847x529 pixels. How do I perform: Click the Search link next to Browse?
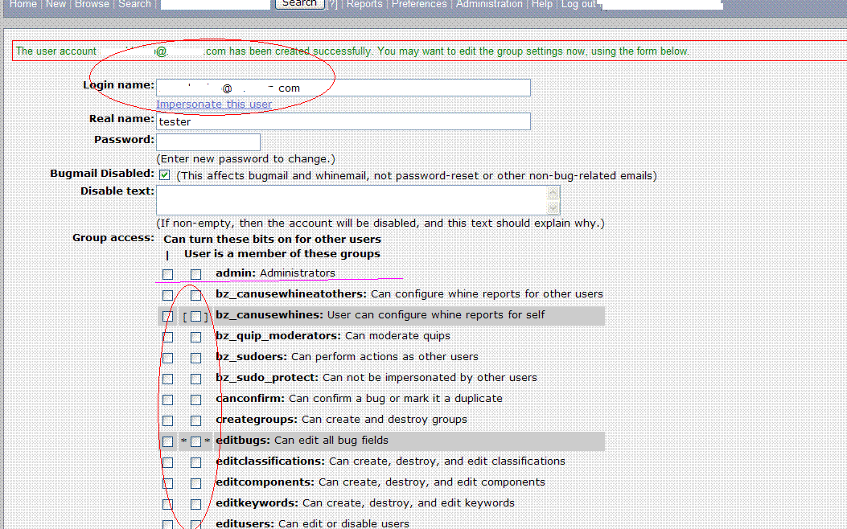tap(134, 4)
